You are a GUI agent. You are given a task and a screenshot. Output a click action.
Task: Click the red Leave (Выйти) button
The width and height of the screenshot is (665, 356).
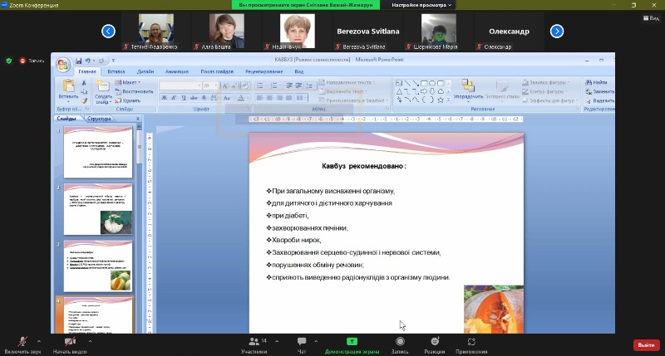coord(644,344)
